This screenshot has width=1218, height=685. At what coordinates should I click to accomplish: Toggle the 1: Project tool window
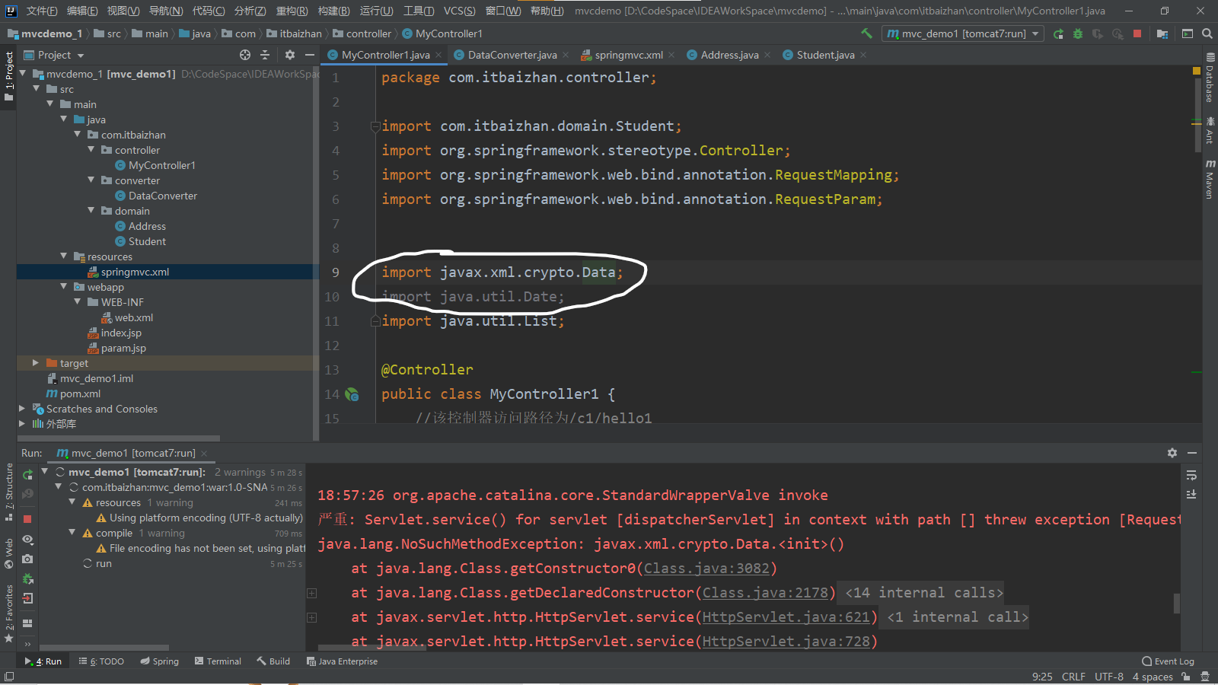[8, 76]
